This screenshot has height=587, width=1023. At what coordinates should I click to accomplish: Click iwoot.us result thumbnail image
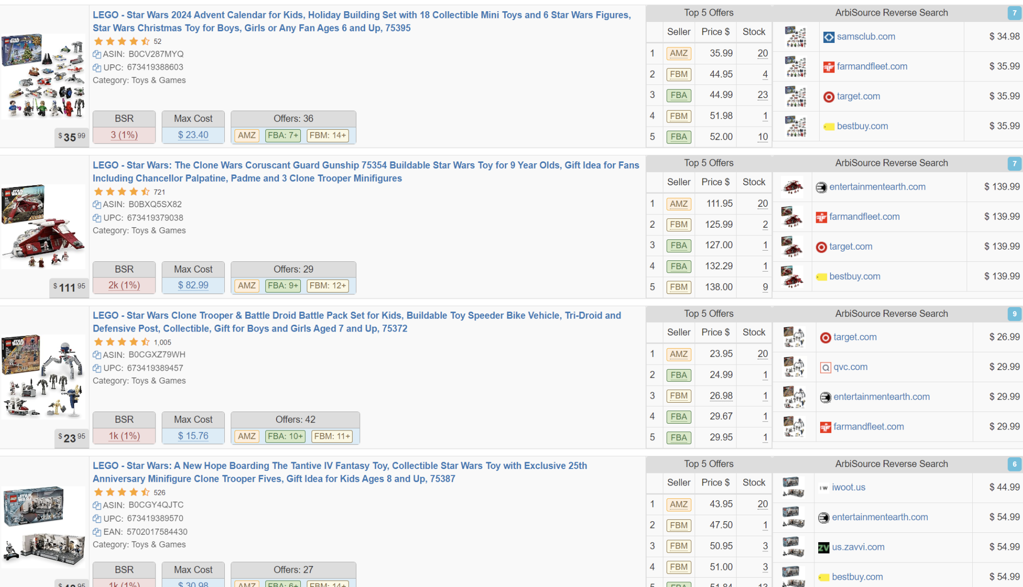tap(793, 487)
